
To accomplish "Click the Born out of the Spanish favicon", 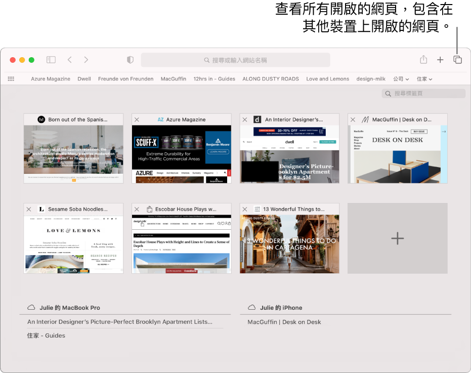I will click(x=41, y=119).
